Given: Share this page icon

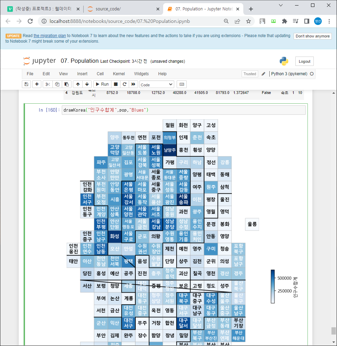Looking at the screenshot, I should point(237,21).
